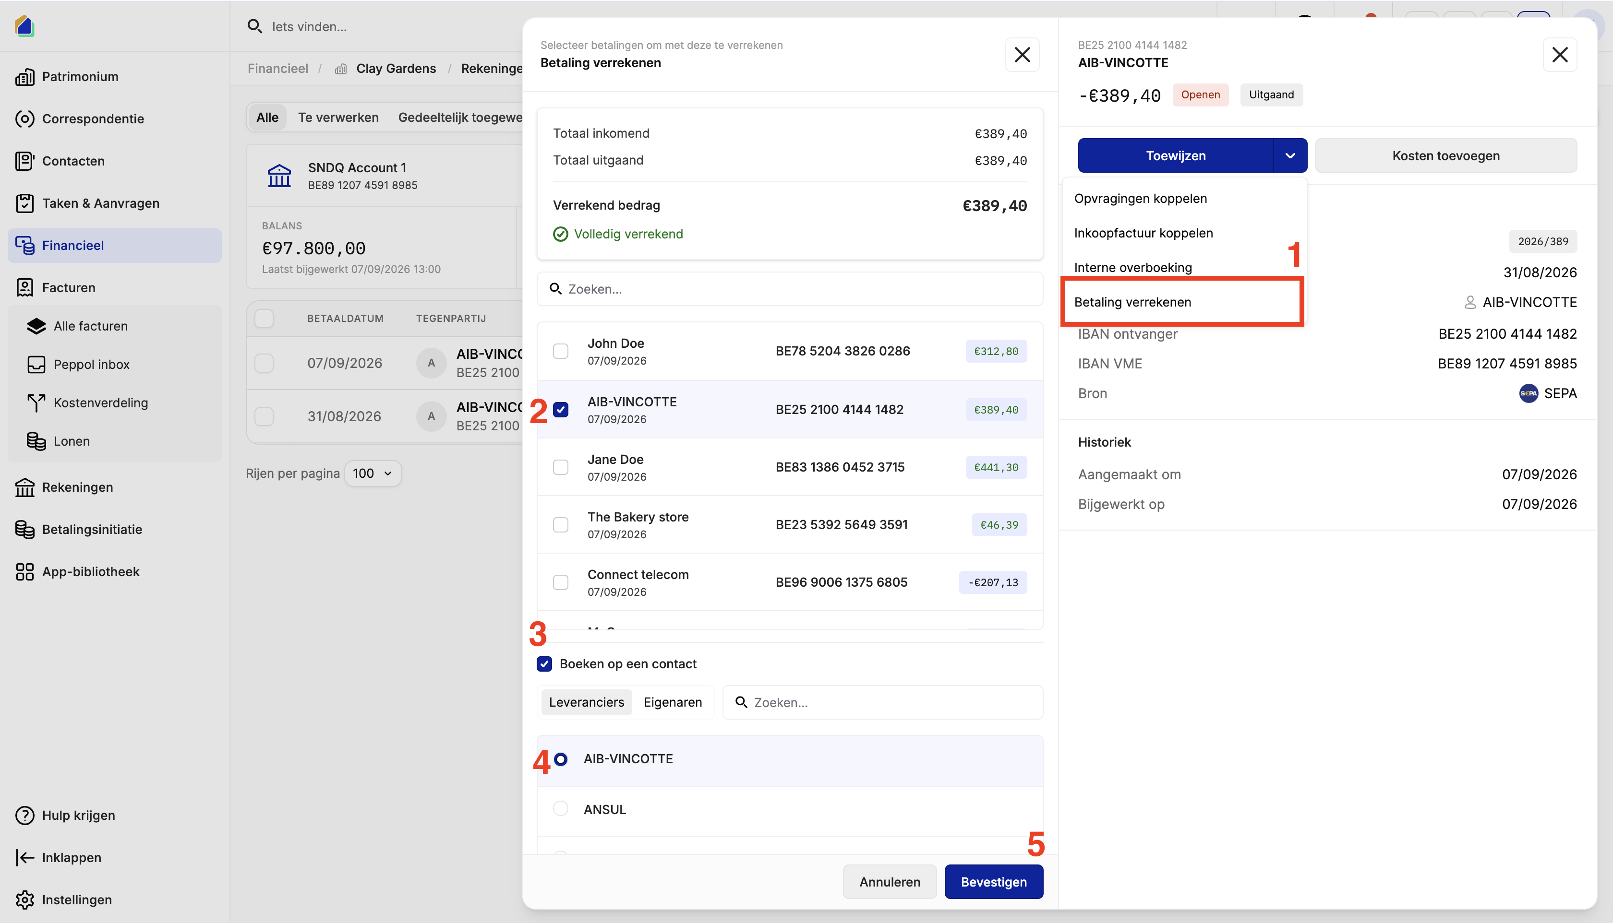The image size is (1613, 923).
Task: Click the Kosten toevoegen button
Action: click(x=1445, y=156)
